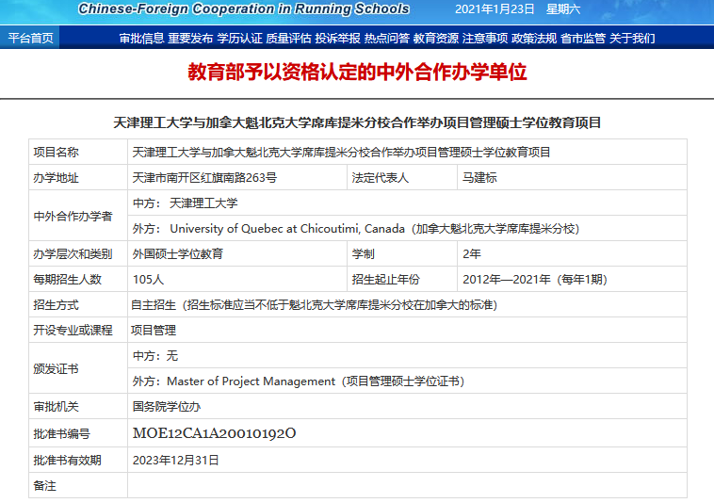Screen dimensions: 714x503
Task: Click the bold project title above the table
Action: point(357,122)
